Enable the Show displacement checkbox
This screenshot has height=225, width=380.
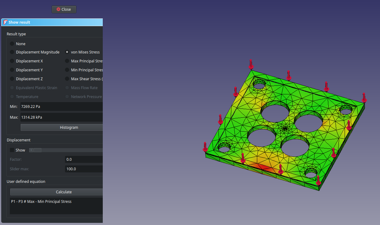click(12, 150)
